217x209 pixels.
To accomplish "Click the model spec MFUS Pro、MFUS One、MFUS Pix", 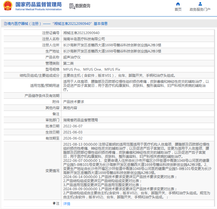I will [x=92, y=69].
